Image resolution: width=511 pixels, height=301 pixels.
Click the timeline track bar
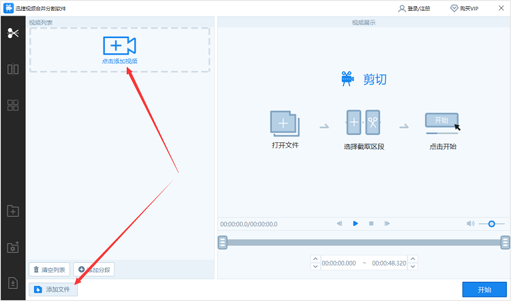[x=364, y=242]
